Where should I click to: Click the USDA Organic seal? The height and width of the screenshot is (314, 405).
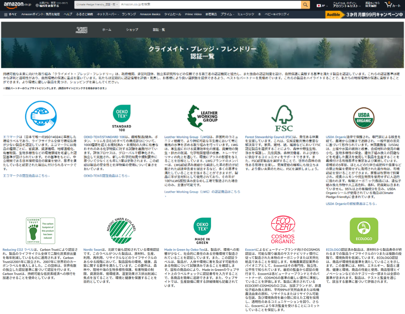click(x=363, y=118)
